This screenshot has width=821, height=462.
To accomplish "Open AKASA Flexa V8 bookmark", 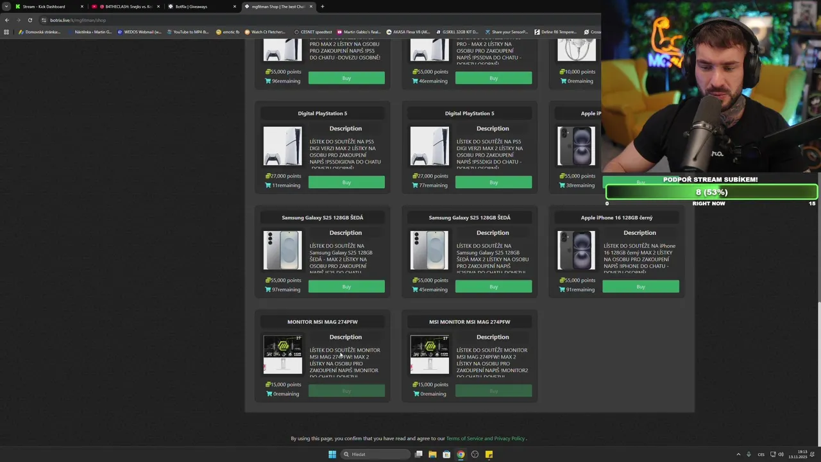I will (x=408, y=31).
